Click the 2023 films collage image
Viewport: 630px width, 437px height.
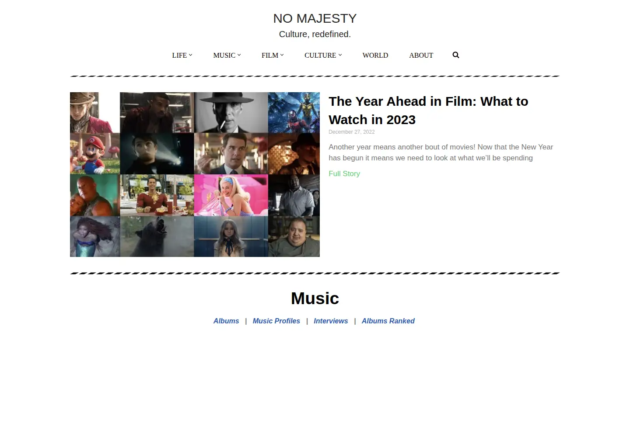pyautogui.click(x=195, y=174)
